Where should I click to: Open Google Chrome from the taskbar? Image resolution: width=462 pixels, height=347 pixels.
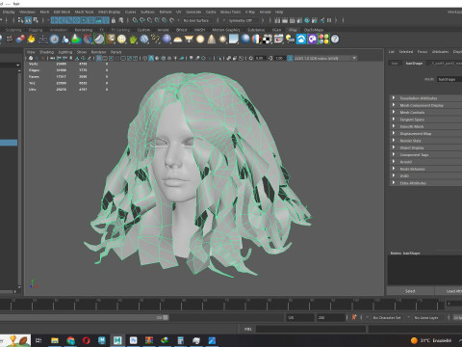click(70, 340)
